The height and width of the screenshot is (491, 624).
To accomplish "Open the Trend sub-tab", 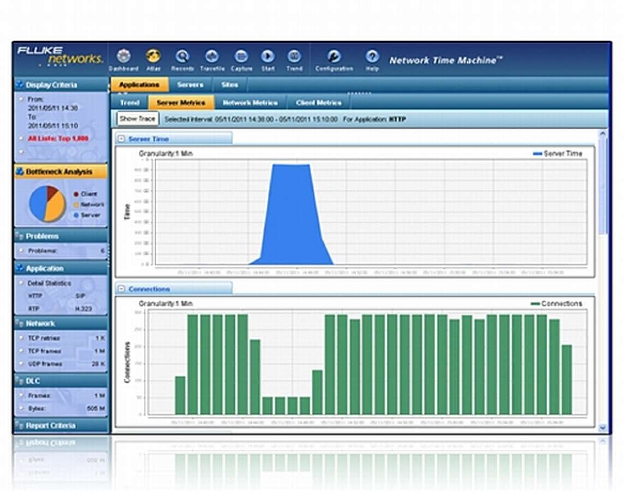I will (x=130, y=103).
